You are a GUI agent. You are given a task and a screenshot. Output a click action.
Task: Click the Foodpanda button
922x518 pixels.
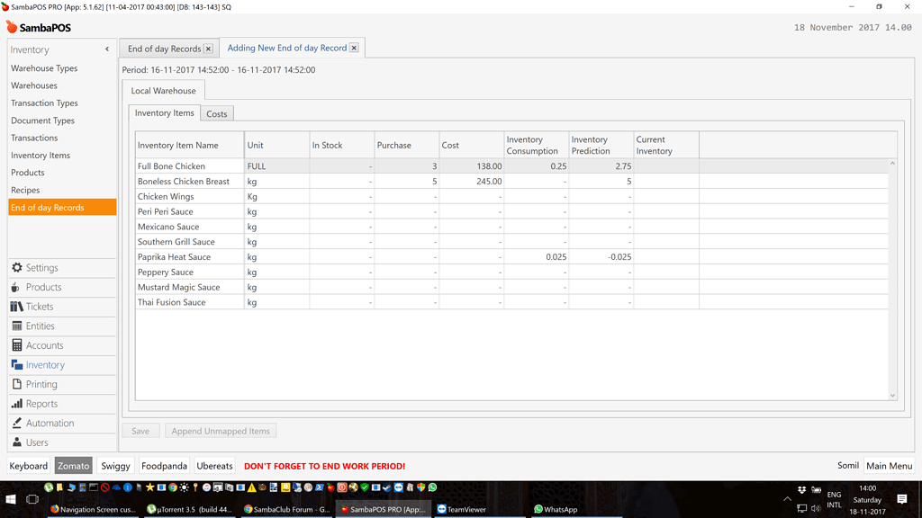click(x=164, y=466)
